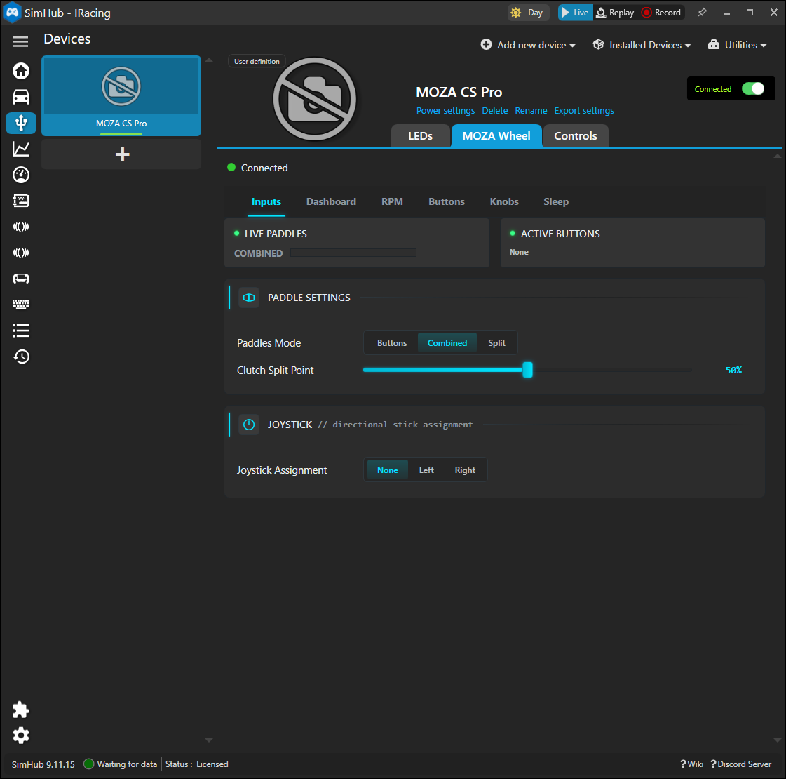
Task: Set Joystick Assignment to None
Action: [388, 470]
